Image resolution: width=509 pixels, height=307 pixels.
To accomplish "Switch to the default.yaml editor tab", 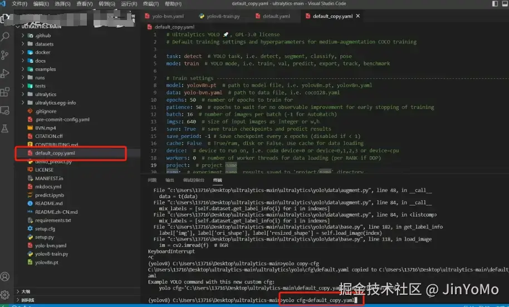I will pyautogui.click(x=273, y=16).
